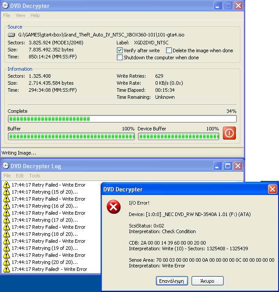The image size is (279, 292).
Task: Click warning icon beside 'Retrying (15 of 20)'
Action: 6,192
